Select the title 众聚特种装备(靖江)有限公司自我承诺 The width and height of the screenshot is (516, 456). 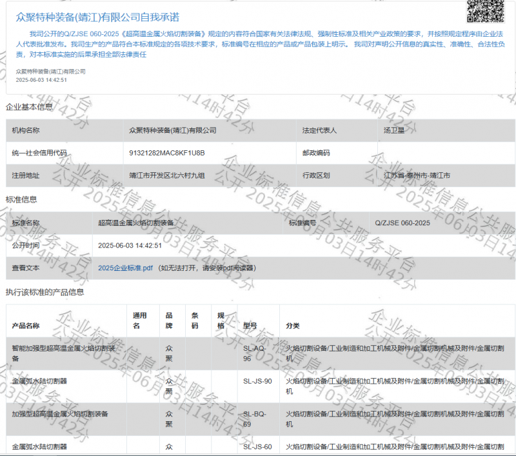[x=98, y=17]
